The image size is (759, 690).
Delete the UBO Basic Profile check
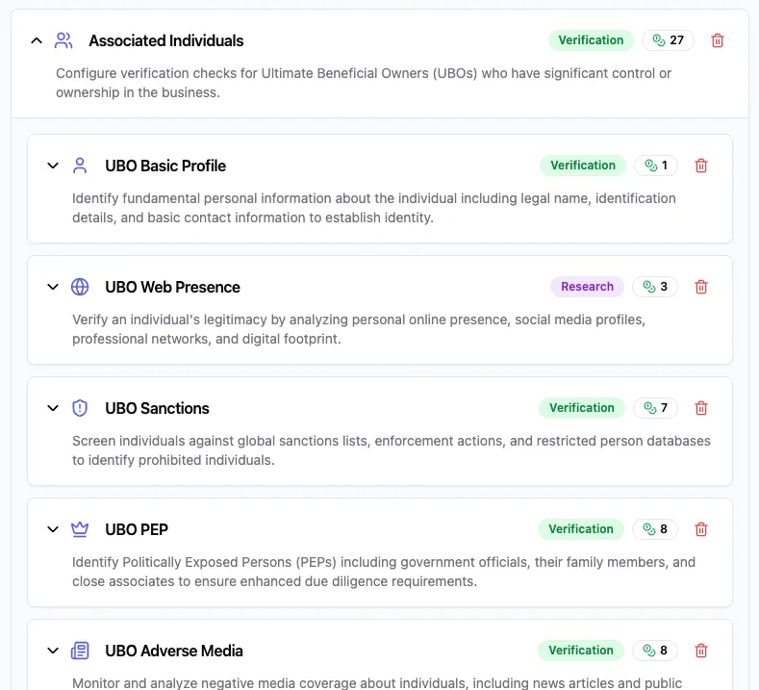701,166
